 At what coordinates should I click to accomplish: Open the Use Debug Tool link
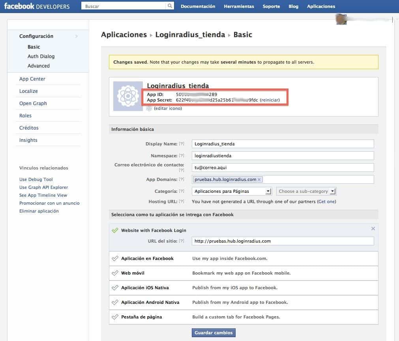[36, 179]
